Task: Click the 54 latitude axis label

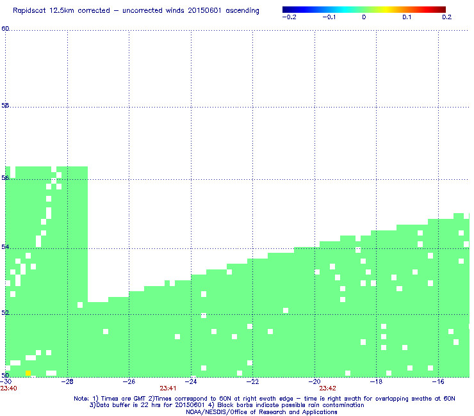Action: [x=5, y=247]
